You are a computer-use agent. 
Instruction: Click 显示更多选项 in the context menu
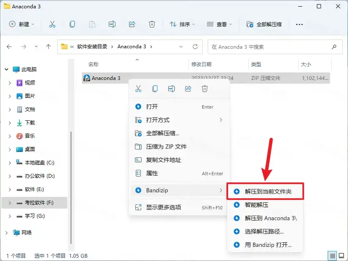(x=179, y=207)
